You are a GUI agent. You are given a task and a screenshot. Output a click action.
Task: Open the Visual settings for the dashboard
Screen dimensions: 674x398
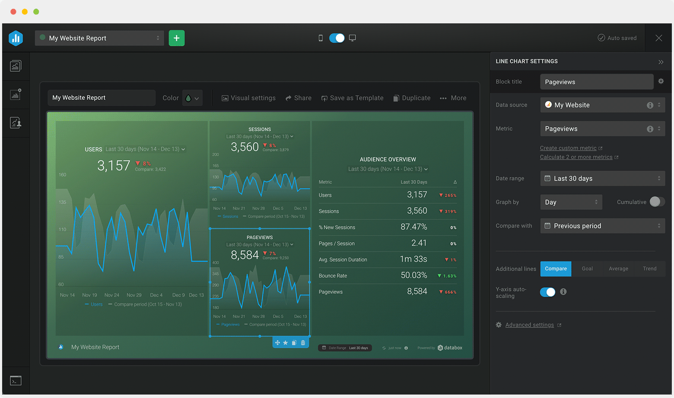pos(248,98)
